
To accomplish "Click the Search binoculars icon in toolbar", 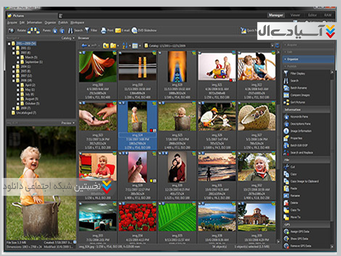I will (70, 30).
